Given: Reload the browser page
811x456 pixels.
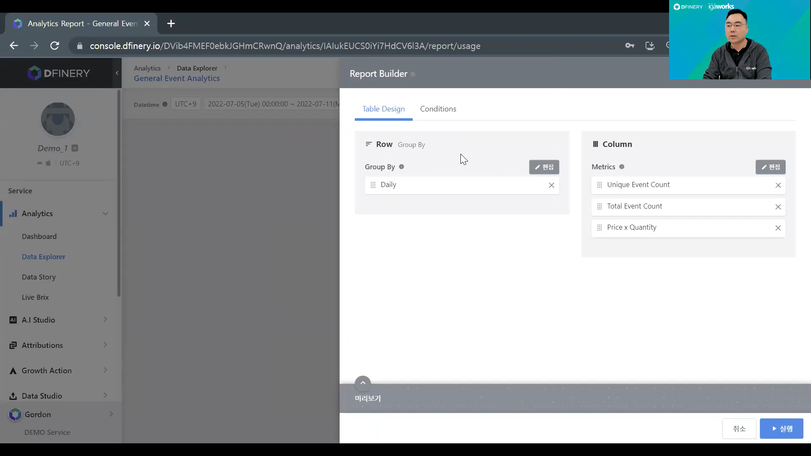Looking at the screenshot, I should (54, 46).
